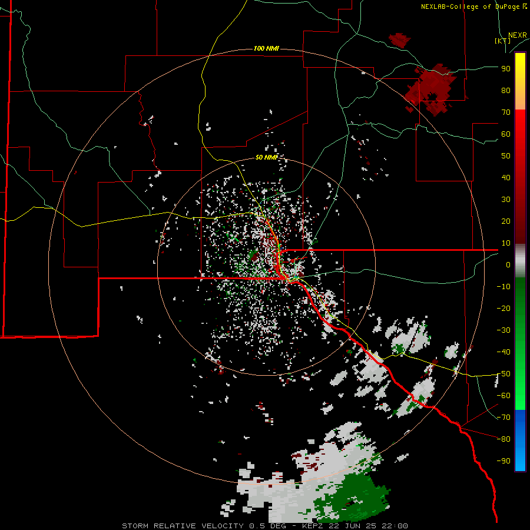Image resolution: width=530 pixels, height=530 pixels.
Task: Click the 100 NMI range ring label
Action: tap(266, 49)
